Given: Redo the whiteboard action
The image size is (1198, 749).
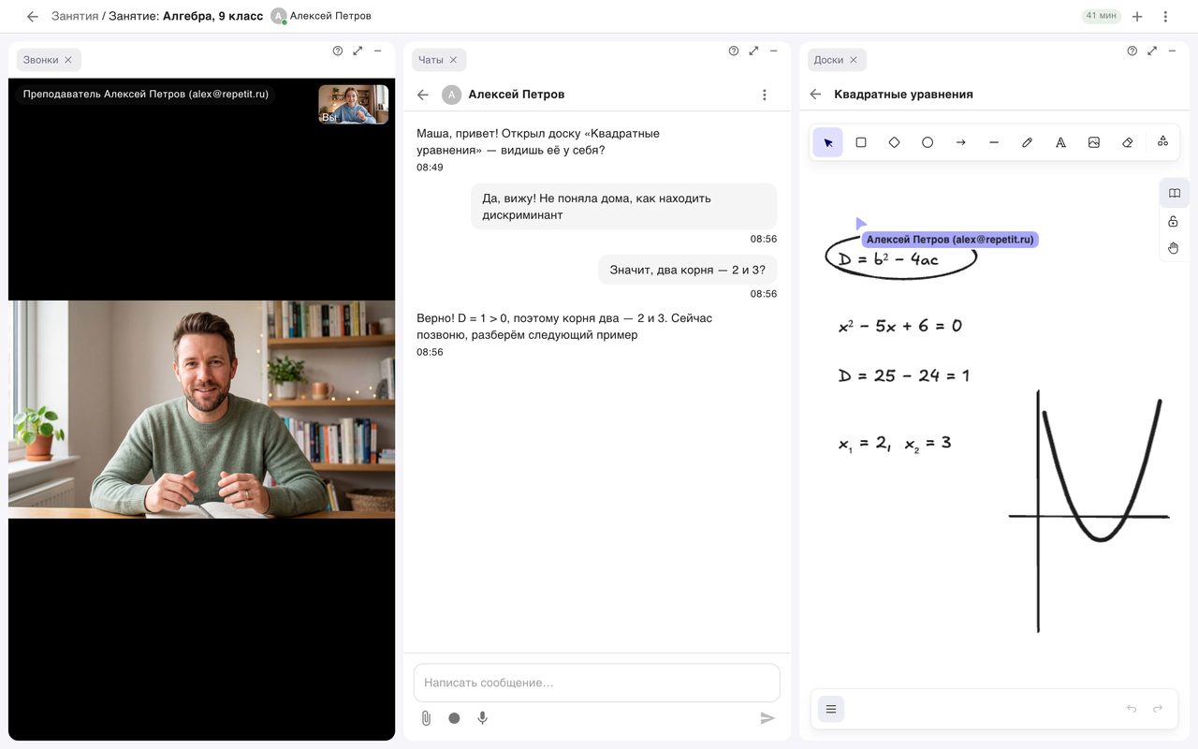Looking at the screenshot, I should (1158, 709).
